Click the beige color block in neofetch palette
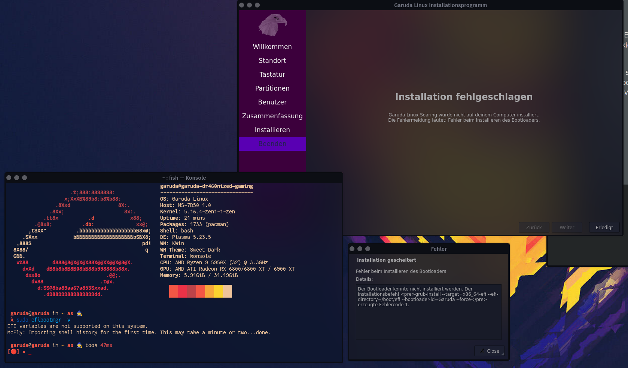The image size is (628, 368). (x=228, y=291)
